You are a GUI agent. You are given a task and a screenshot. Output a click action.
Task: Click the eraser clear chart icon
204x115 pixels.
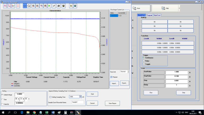(54, 6)
